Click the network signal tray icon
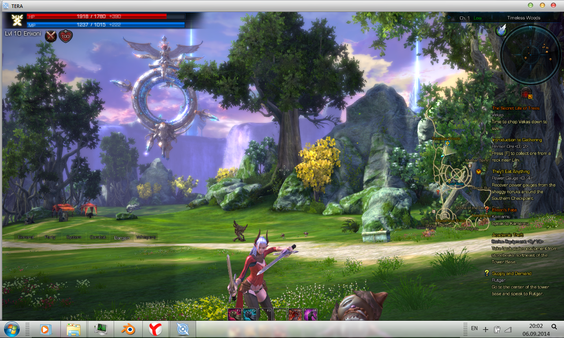 pos(508,329)
